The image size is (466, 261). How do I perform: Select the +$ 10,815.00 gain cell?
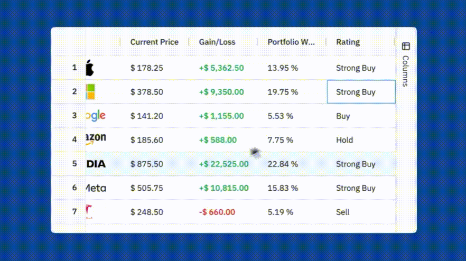point(223,188)
